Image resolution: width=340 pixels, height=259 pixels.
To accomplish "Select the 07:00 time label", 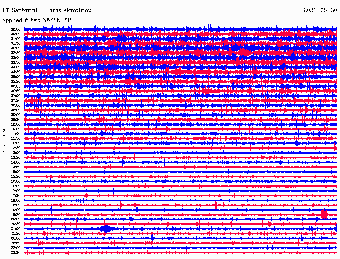I will coord(16,96).
